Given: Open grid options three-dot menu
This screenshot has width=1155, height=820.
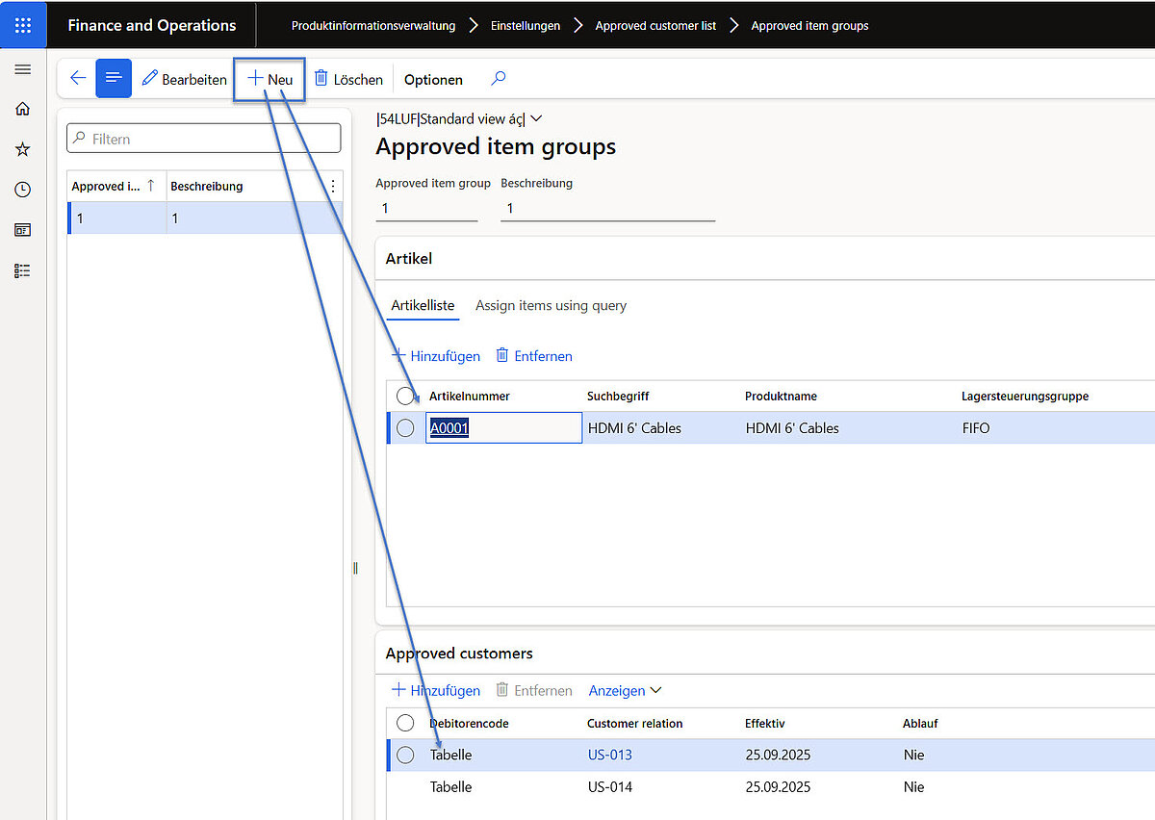Looking at the screenshot, I should pos(333,186).
